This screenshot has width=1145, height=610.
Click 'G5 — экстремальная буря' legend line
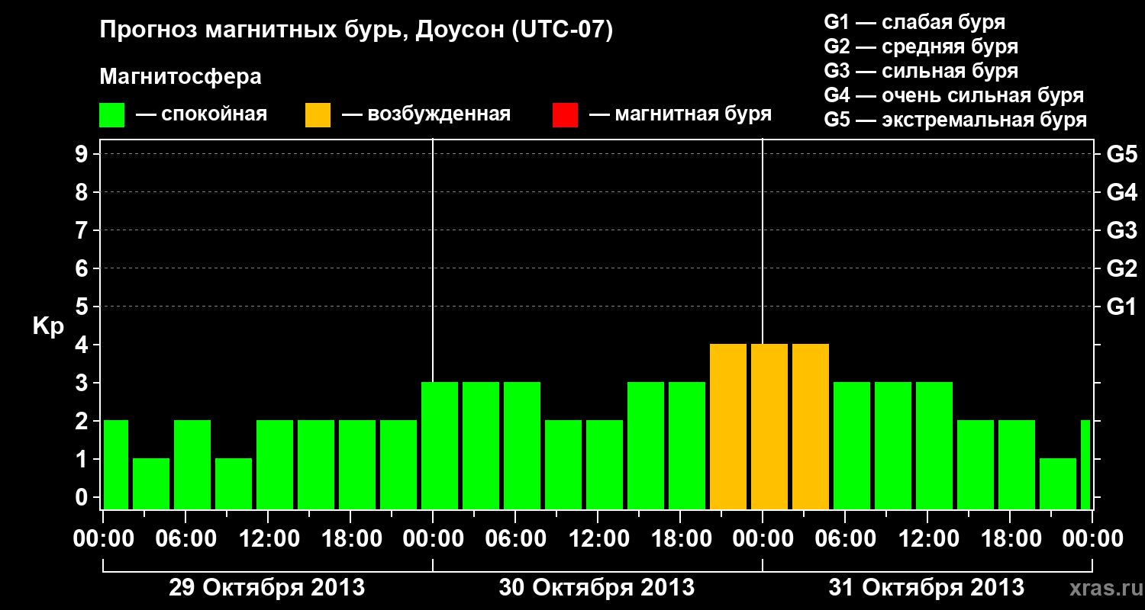pyautogui.click(x=956, y=120)
